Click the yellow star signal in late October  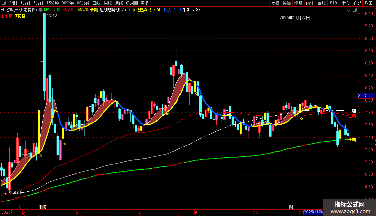pos(302,119)
